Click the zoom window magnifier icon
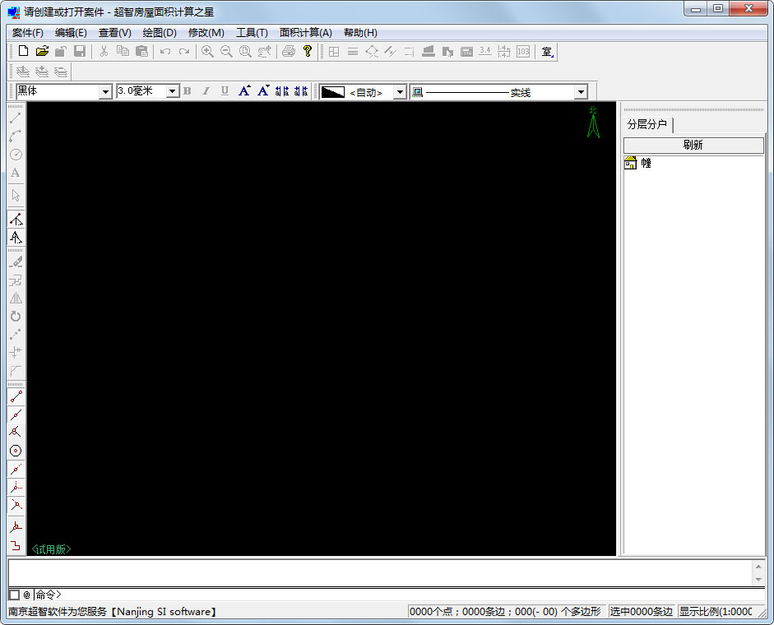The height and width of the screenshot is (625, 774). click(x=245, y=51)
